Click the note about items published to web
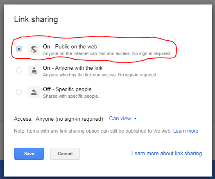The width and height of the screenshot is (215, 179). point(93,131)
